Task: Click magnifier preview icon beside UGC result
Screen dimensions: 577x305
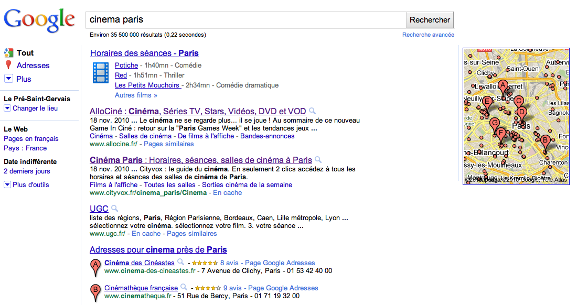Action: pyautogui.click(x=115, y=209)
